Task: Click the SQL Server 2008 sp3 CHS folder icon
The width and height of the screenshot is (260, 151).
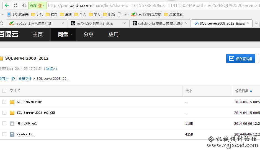Action: 12,113
